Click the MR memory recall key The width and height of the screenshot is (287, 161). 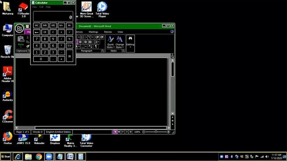coord(45,25)
